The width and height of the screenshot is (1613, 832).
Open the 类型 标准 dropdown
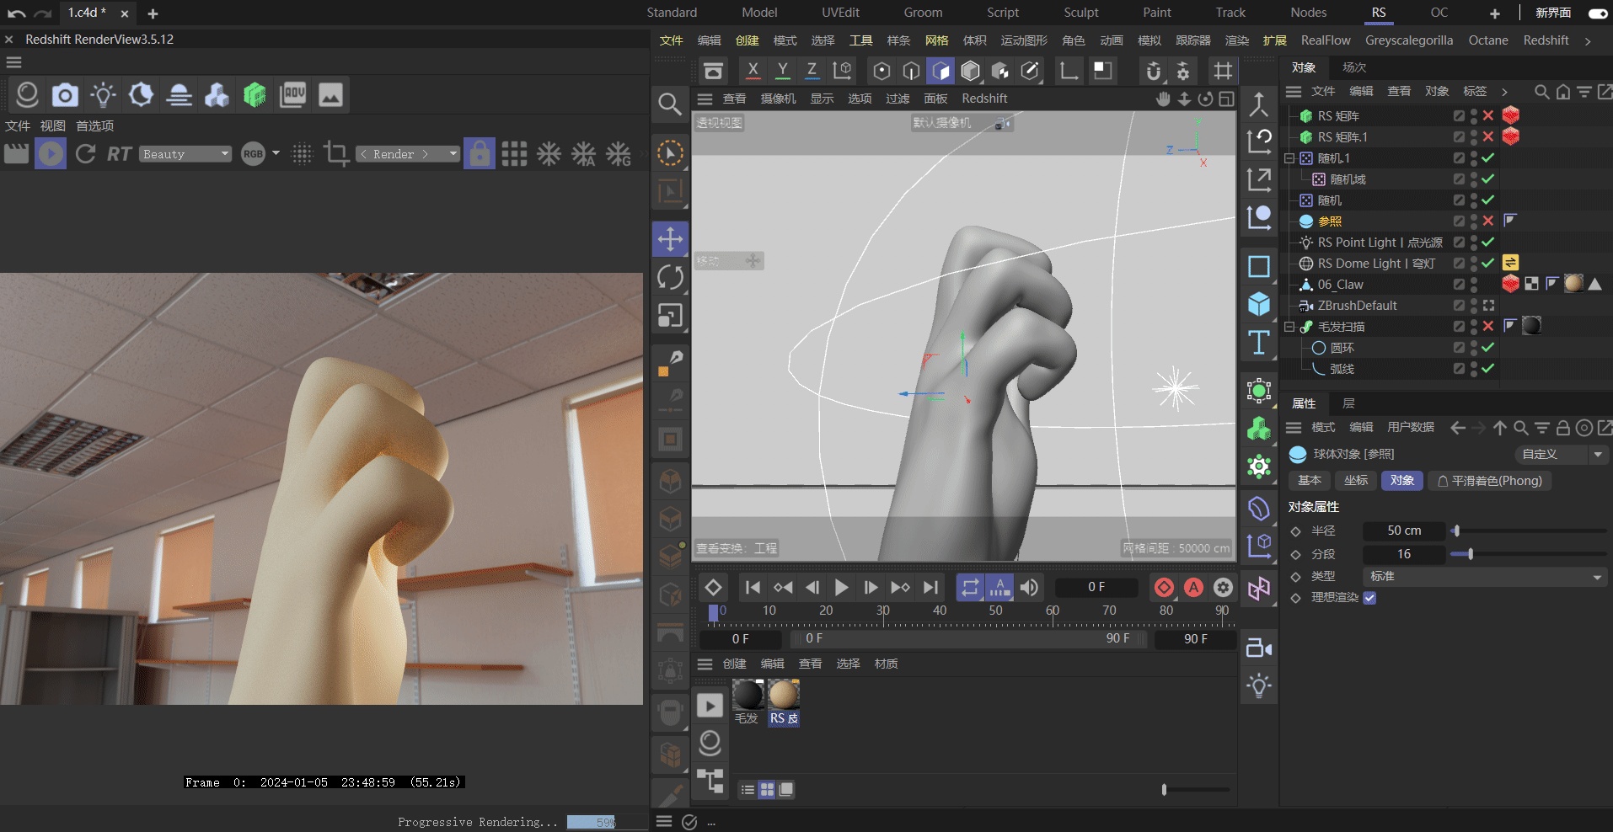(1484, 577)
